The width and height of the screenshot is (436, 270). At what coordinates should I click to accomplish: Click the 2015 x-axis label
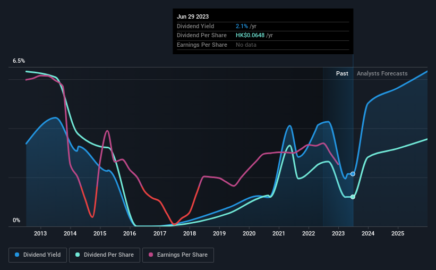[x=100, y=233]
